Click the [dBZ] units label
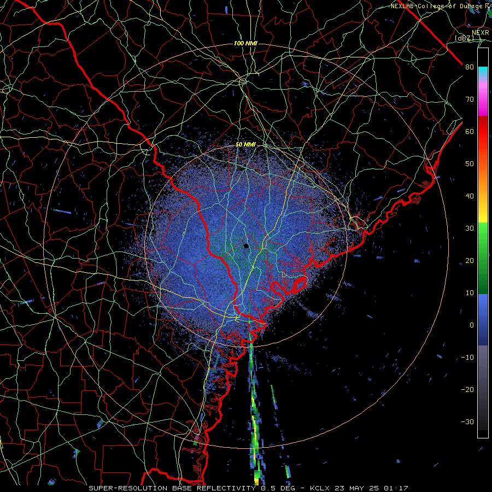492x492 pixels. (x=464, y=38)
